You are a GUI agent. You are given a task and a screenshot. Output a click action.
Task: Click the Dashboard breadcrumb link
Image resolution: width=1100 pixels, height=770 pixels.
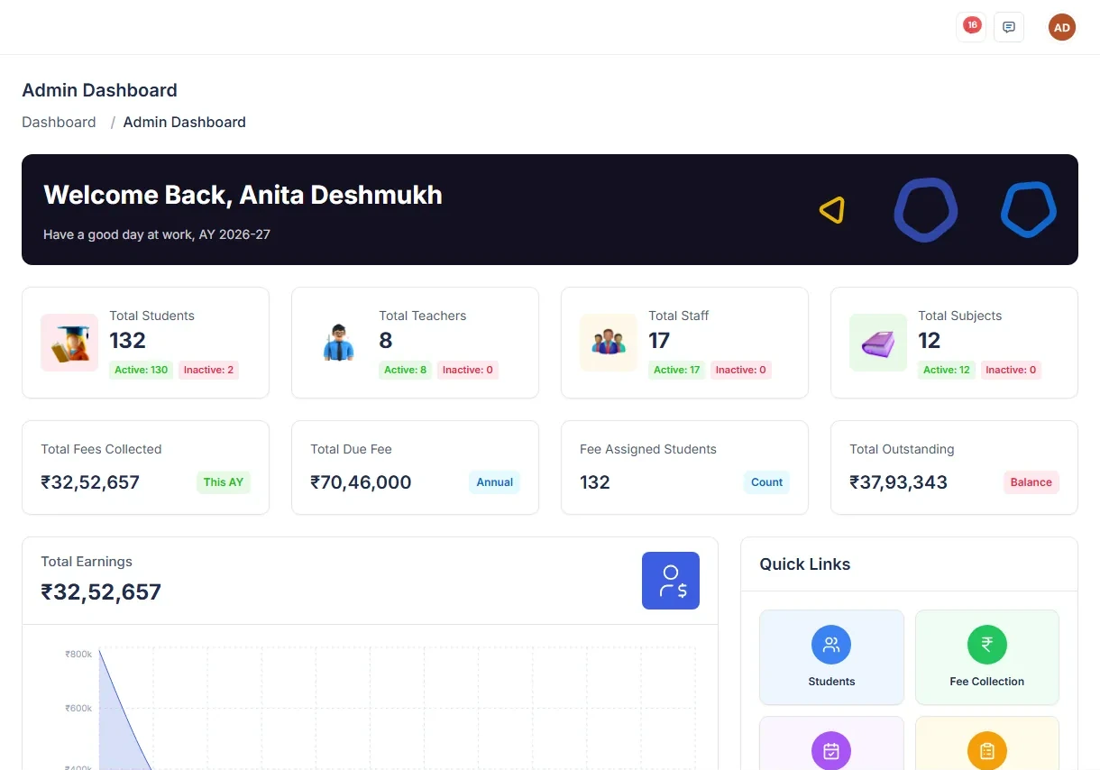(x=59, y=122)
